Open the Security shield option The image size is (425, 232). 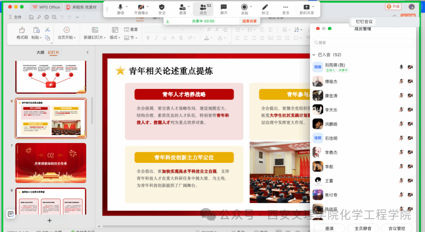point(162,9)
